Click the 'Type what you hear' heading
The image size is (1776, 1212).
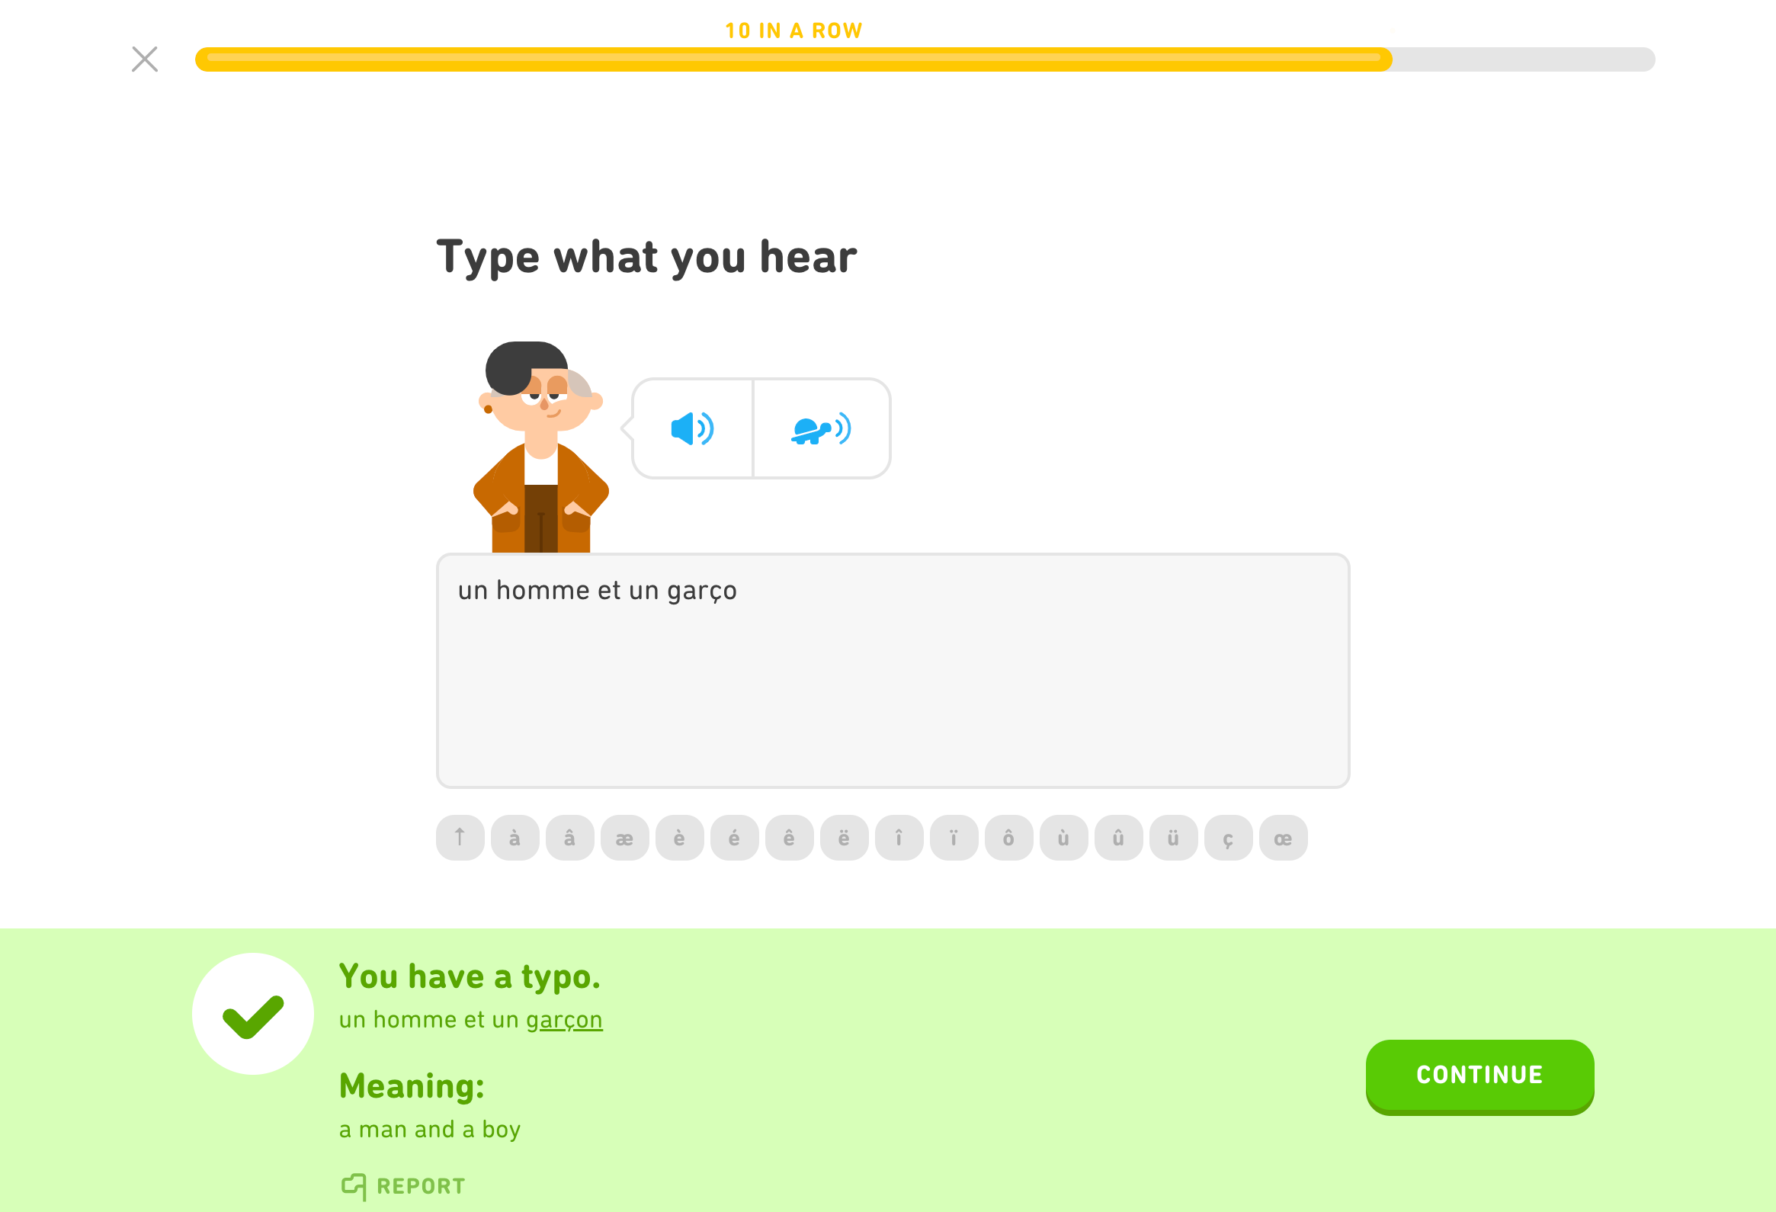pos(646,257)
